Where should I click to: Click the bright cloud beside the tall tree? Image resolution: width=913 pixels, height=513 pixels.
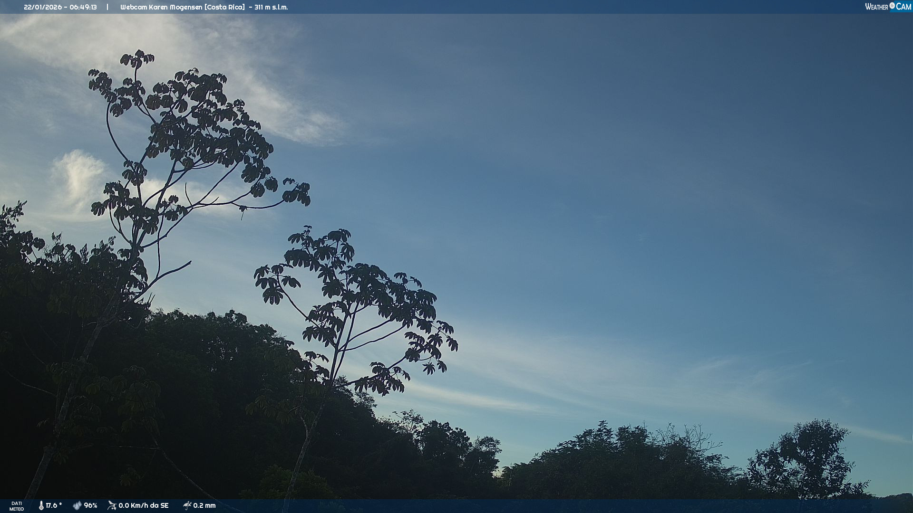[x=78, y=178]
